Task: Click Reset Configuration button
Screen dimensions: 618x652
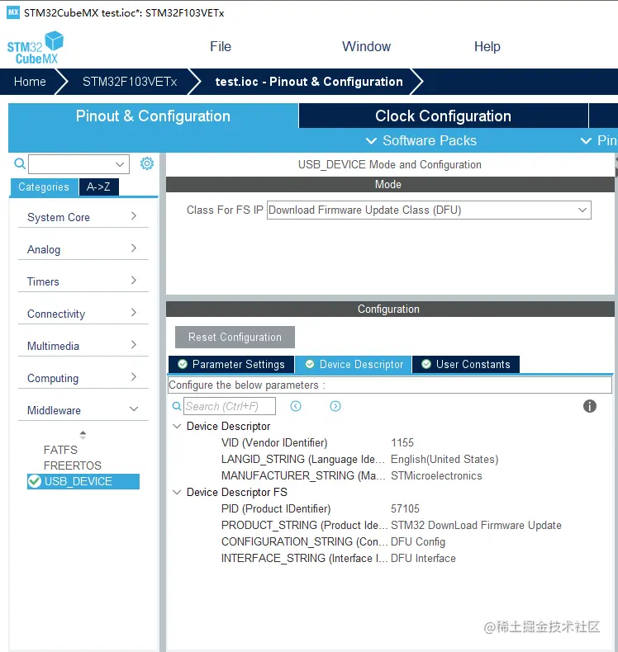Action: [235, 338]
